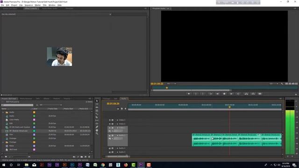299x168 pixels.
Task: Click Mark In in the Program monitor
Action: coord(196,94)
